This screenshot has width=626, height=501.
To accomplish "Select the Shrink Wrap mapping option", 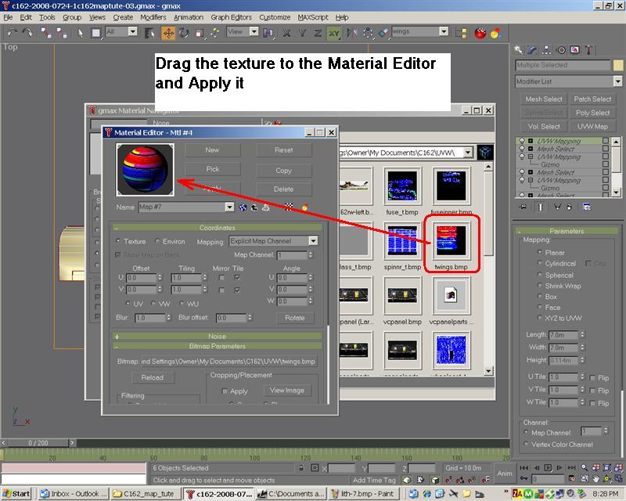I will (540, 285).
